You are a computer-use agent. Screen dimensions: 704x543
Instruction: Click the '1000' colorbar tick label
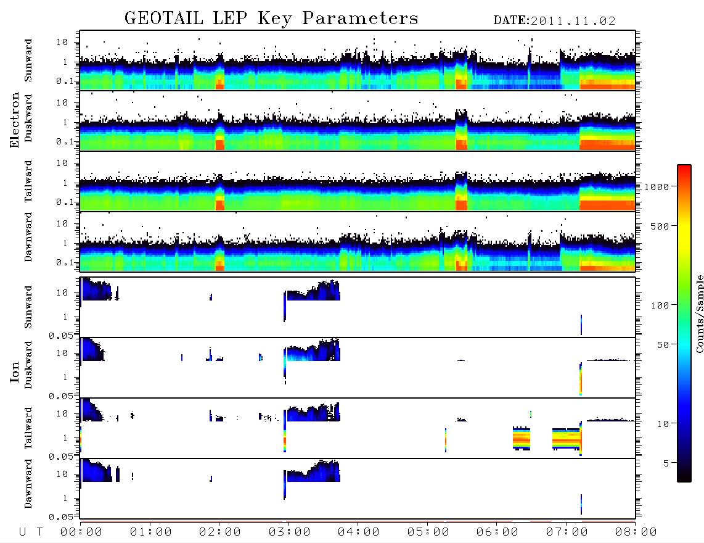[657, 187]
